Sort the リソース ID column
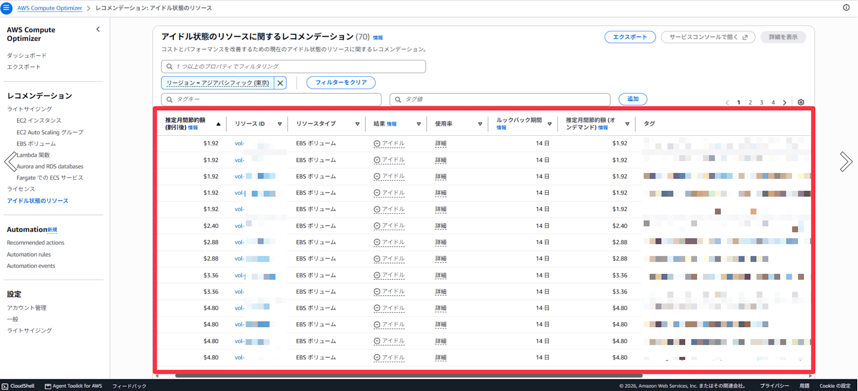This screenshot has width=858, height=391. [280, 124]
